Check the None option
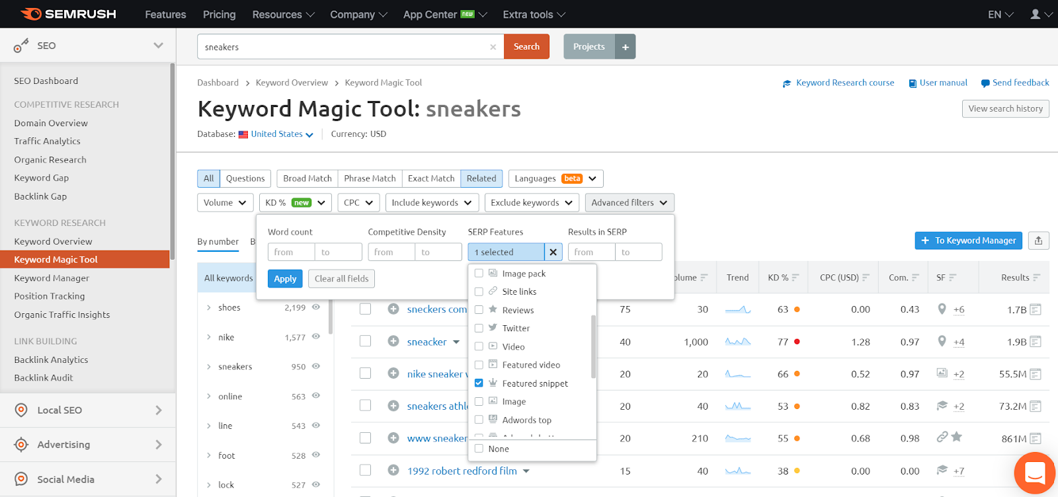 pos(479,449)
